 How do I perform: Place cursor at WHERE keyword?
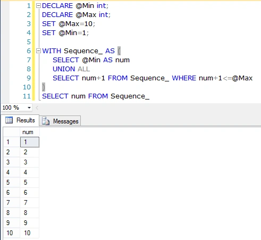pos(184,78)
